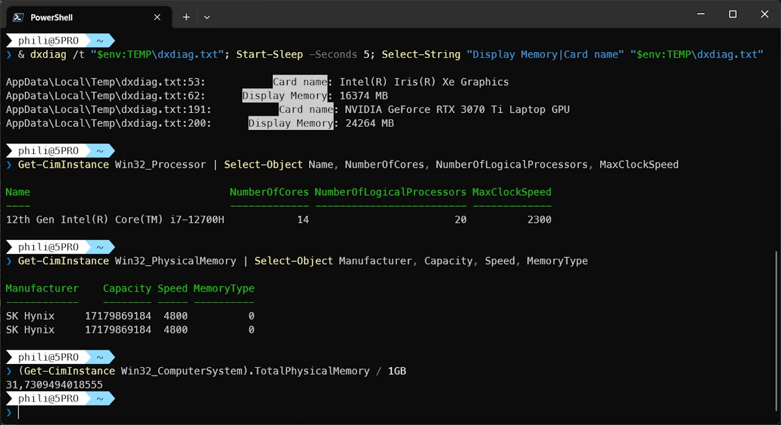Click "Start-Sleep" in the first command
781x425 pixels.
click(269, 55)
